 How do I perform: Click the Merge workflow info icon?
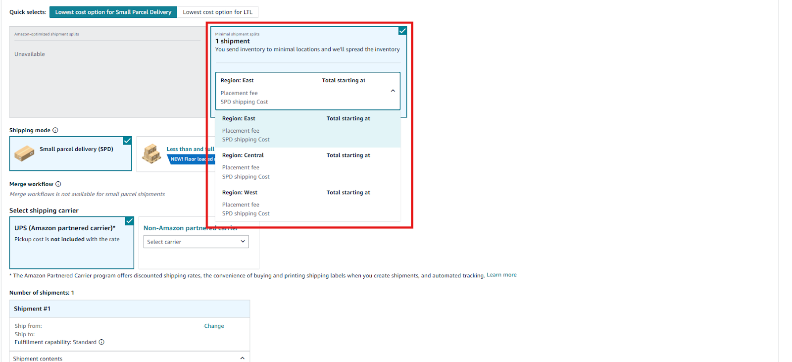(x=58, y=184)
